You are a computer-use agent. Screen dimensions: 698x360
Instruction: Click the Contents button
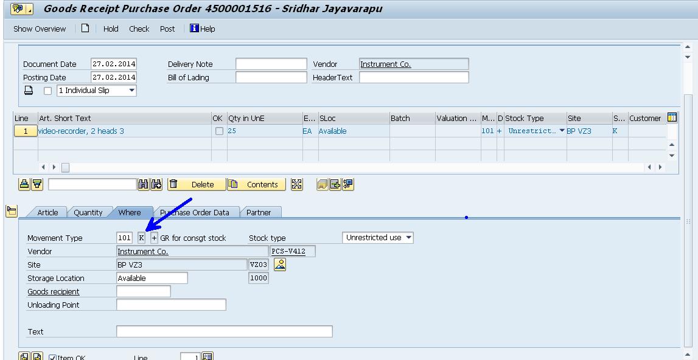point(256,184)
